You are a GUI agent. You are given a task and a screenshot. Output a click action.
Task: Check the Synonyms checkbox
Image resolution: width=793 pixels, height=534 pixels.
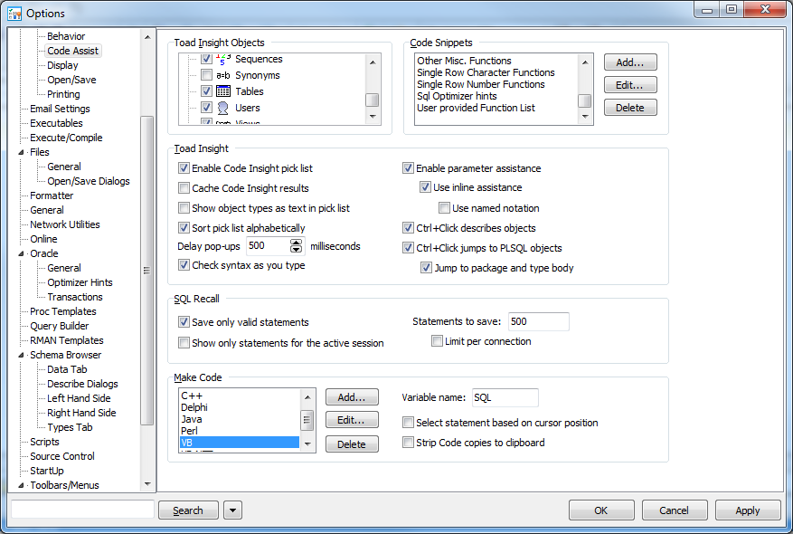(206, 75)
